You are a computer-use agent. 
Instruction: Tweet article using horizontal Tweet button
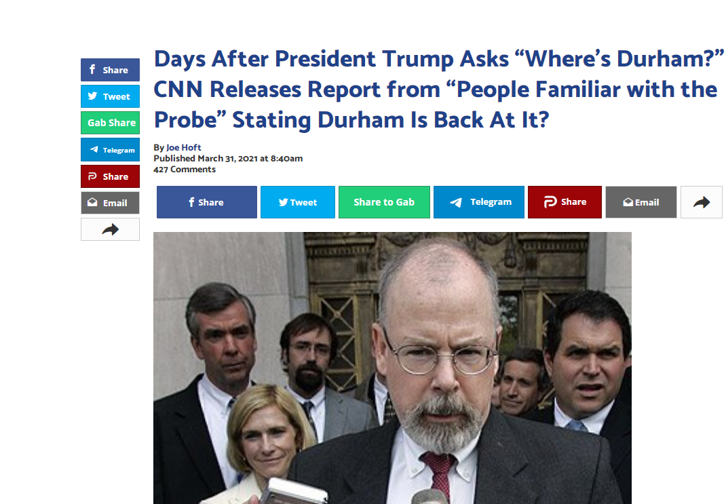click(x=298, y=201)
